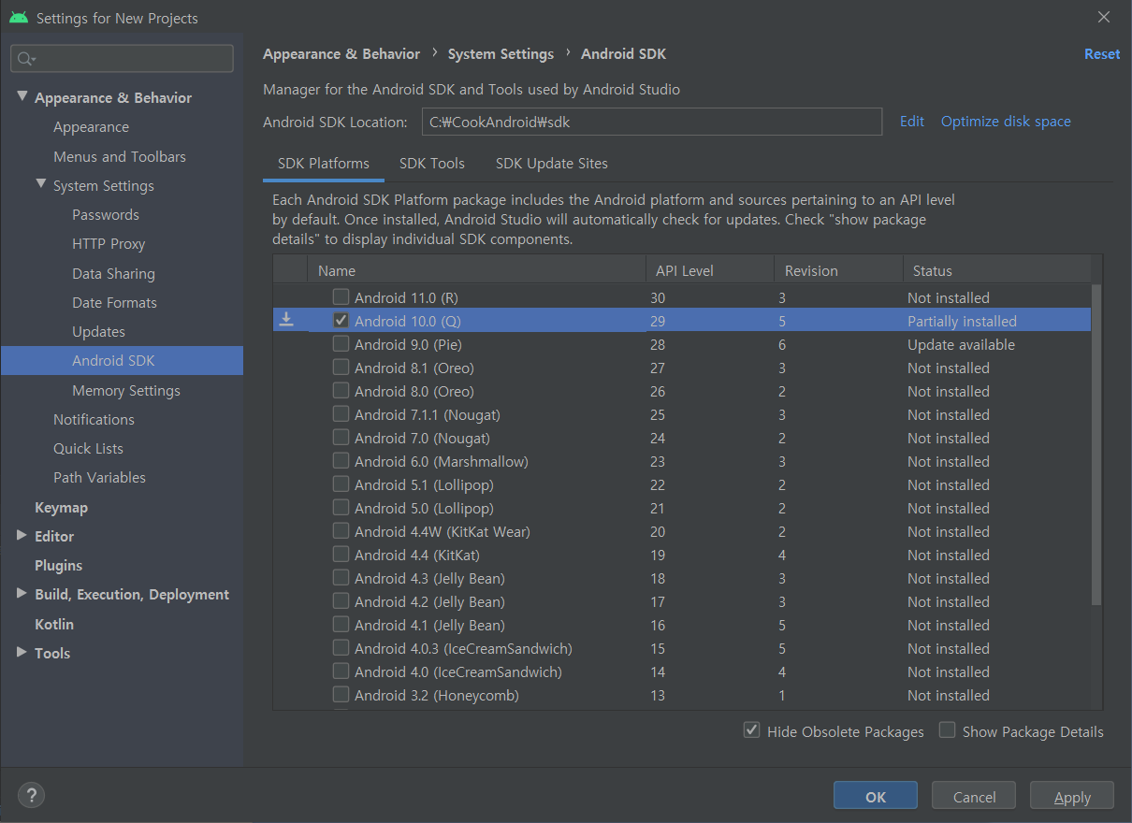
Task: Sort by the Name column header
Action: coord(476,270)
